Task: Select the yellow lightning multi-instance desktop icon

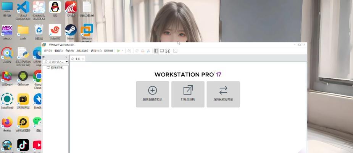Action: (x=23, y=101)
